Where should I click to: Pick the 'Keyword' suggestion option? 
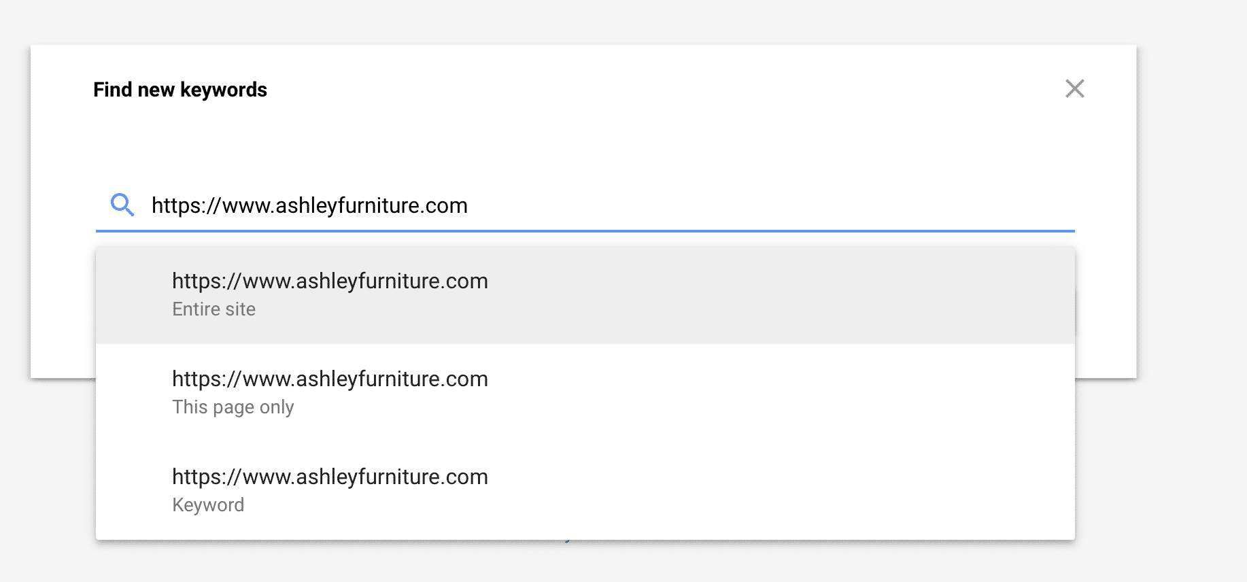point(585,490)
